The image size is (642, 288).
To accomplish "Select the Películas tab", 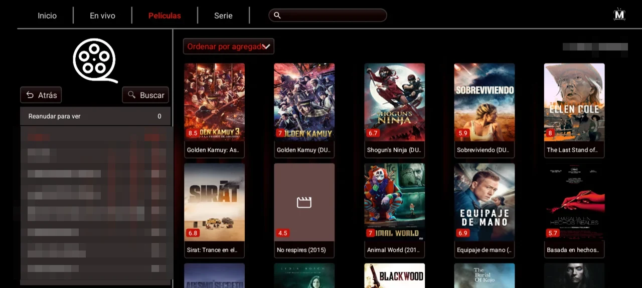I will point(165,15).
